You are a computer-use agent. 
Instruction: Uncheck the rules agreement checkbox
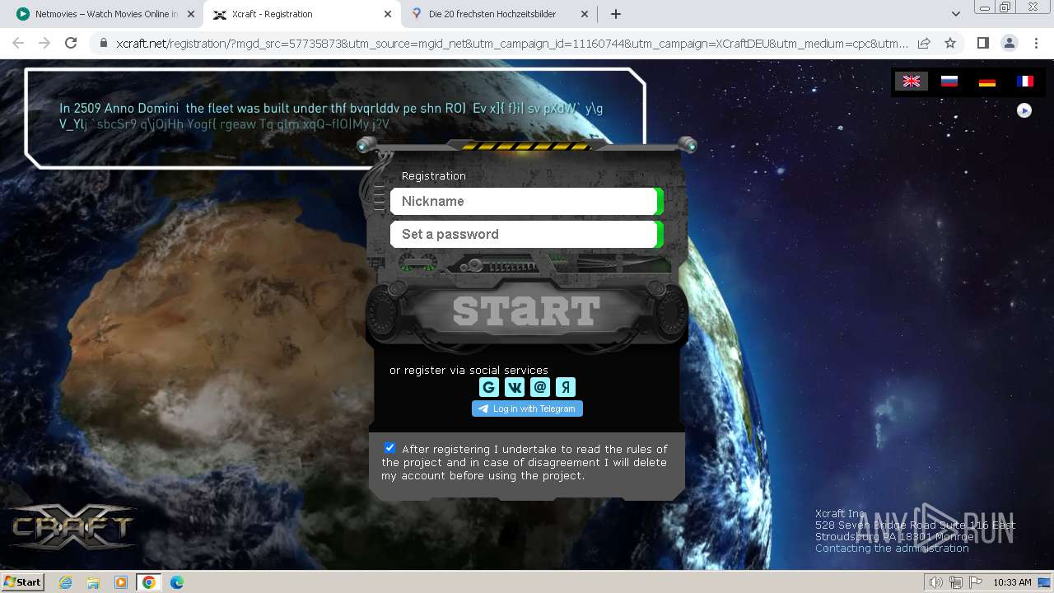pos(389,448)
